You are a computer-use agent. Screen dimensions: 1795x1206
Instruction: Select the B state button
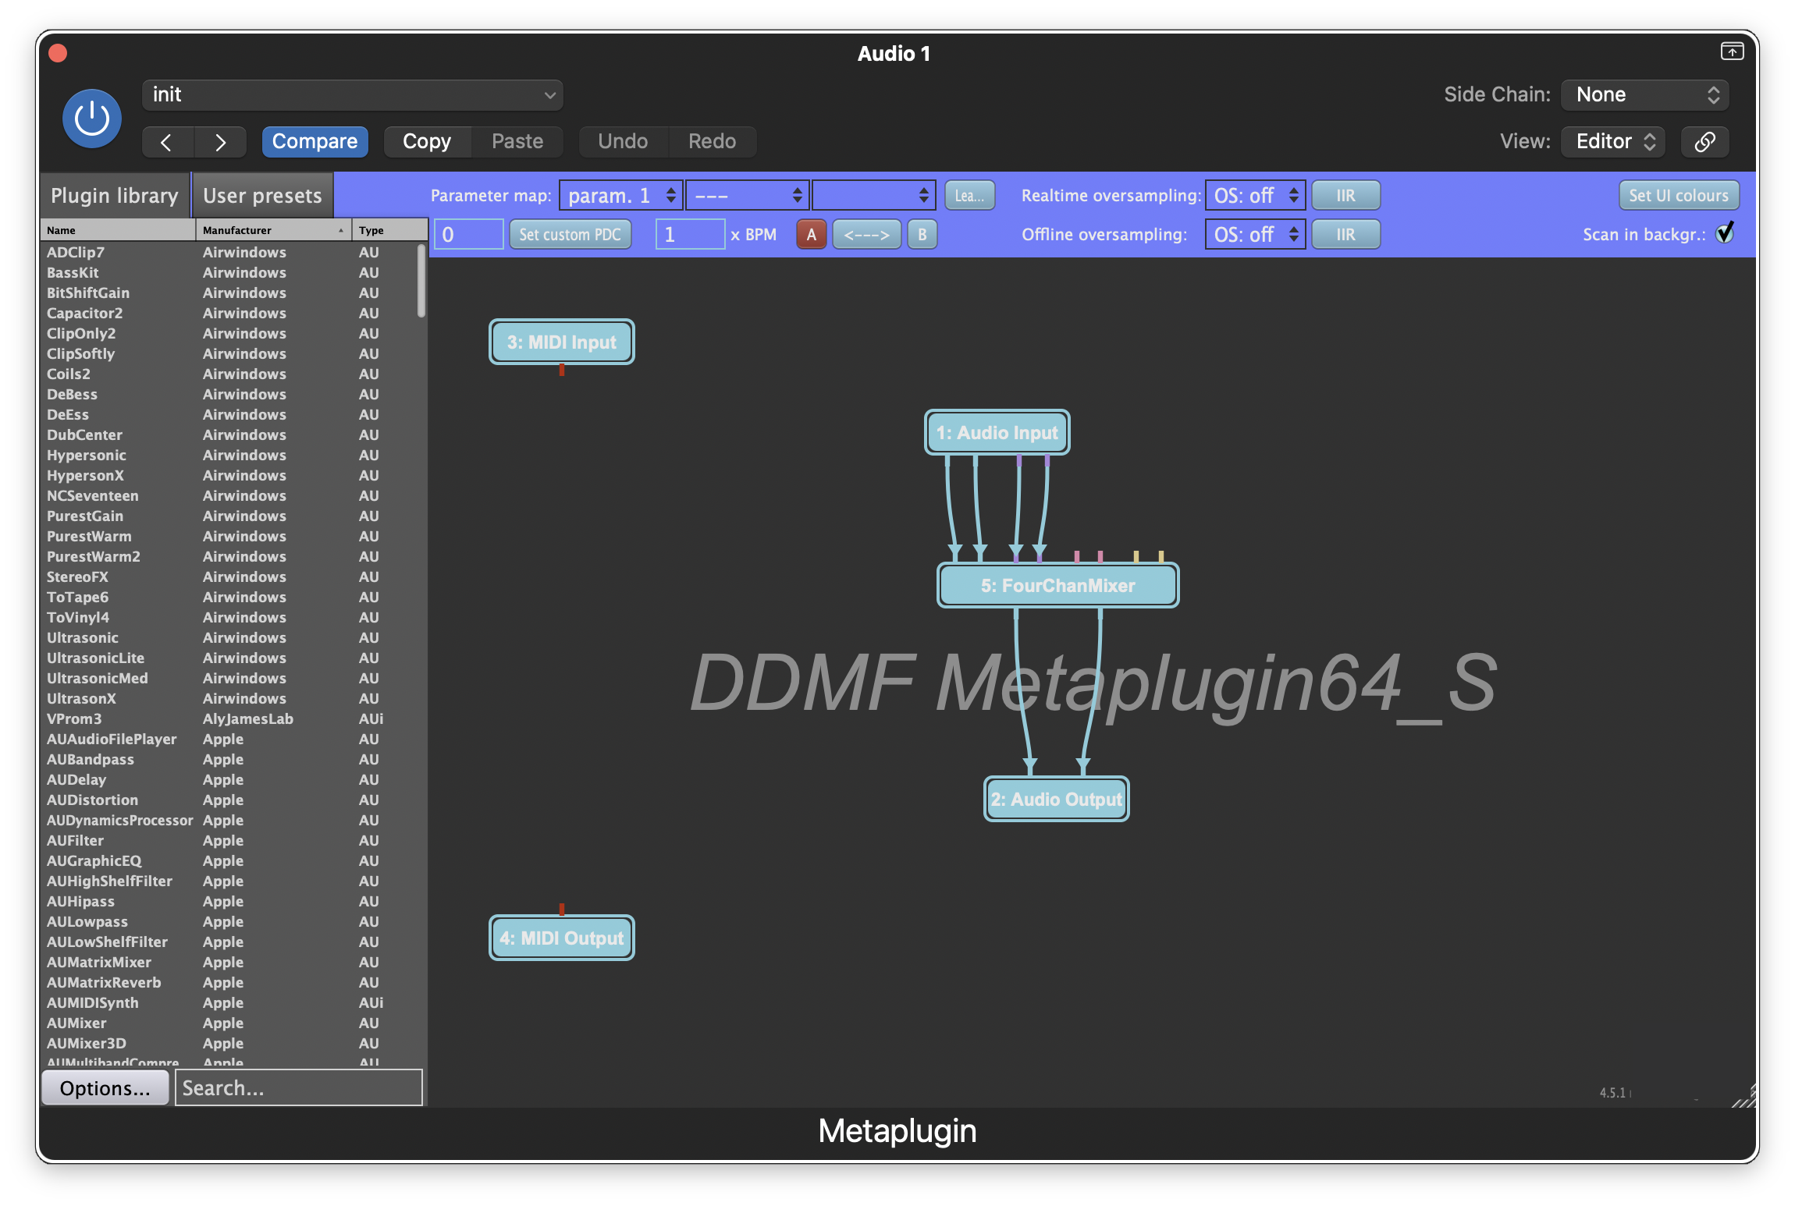click(922, 235)
